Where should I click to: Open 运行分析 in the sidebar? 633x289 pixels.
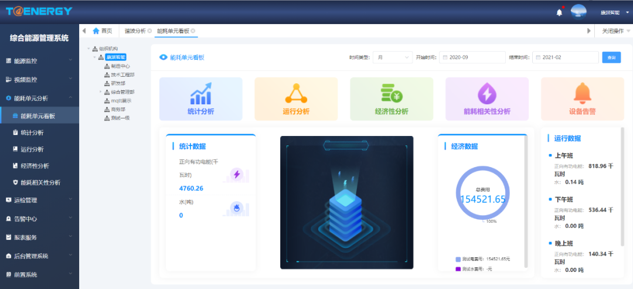coord(40,149)
